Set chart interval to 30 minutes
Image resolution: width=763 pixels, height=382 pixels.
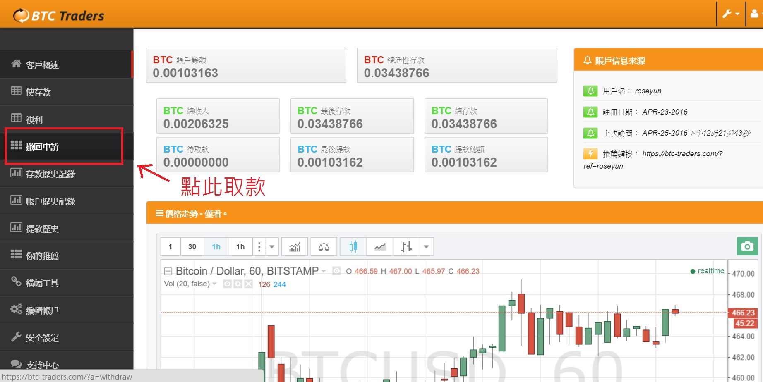192,247
